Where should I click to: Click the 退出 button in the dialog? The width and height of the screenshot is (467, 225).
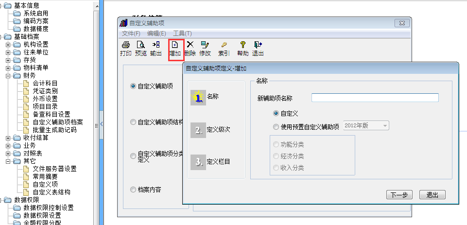coord(432,195)
